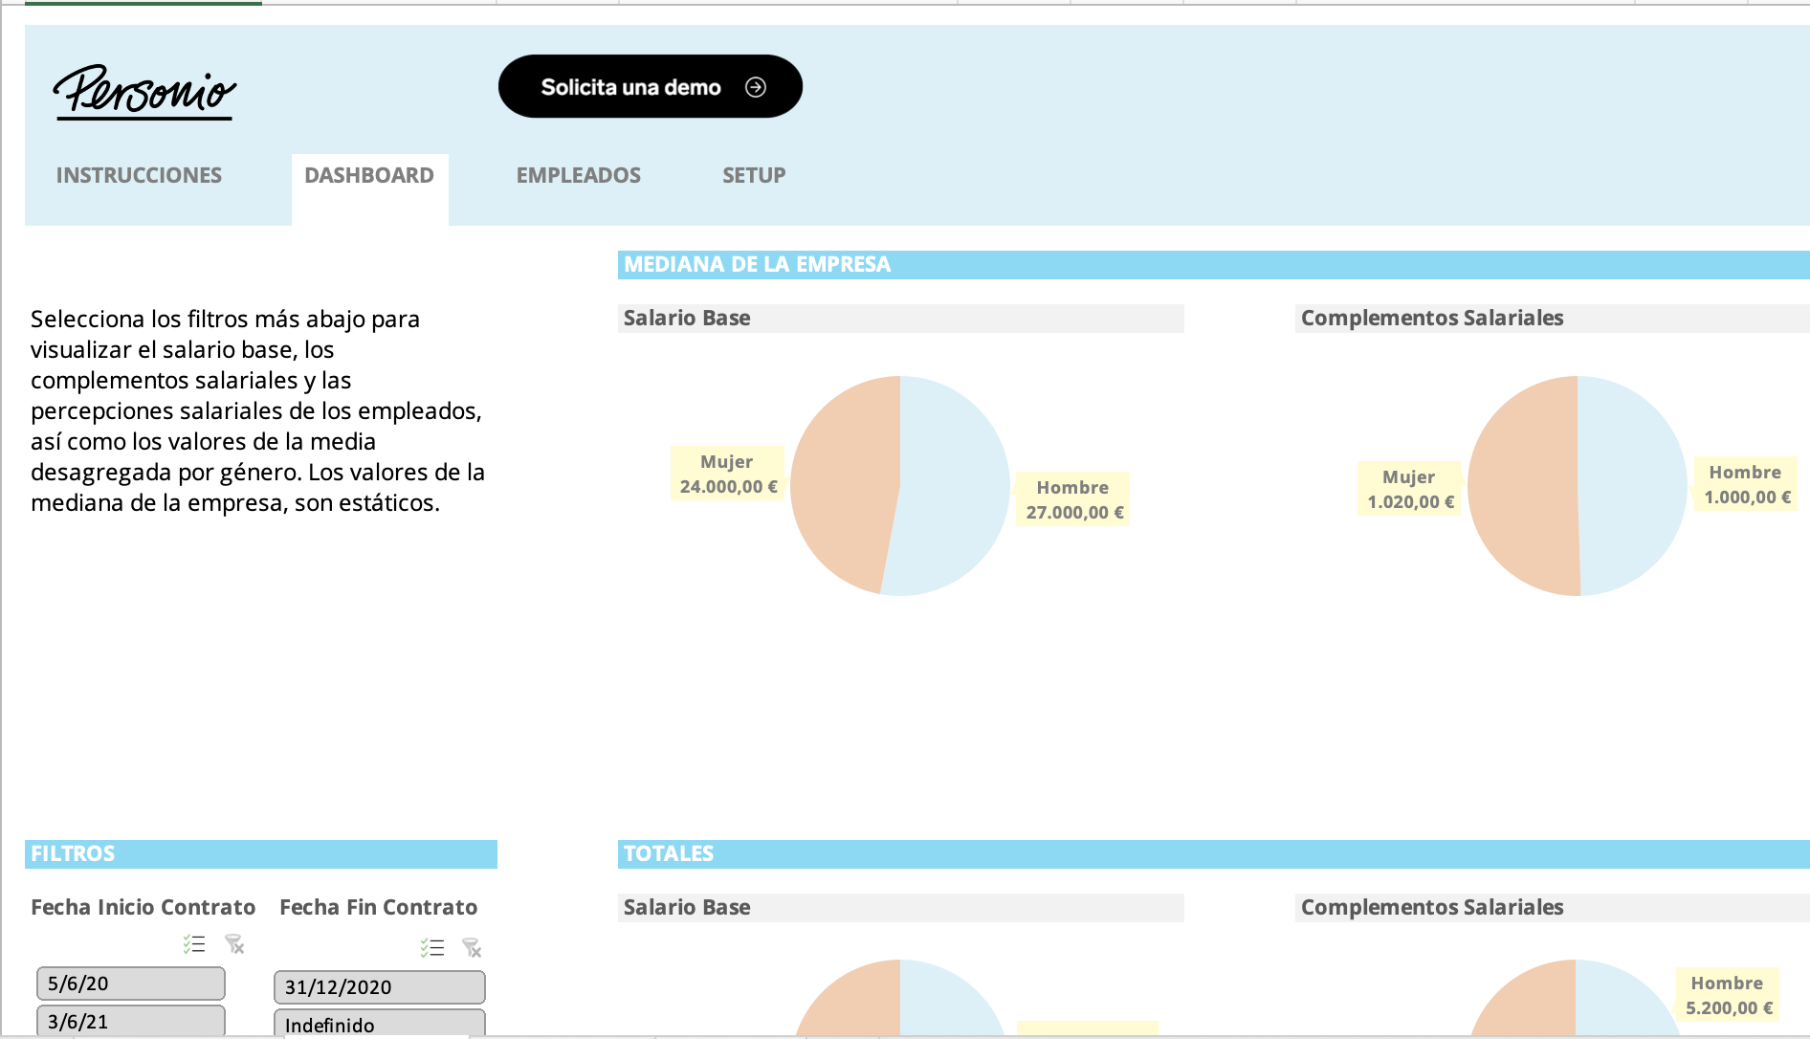Open the INSTRUCCIONES tab

(x=139, y=175)
